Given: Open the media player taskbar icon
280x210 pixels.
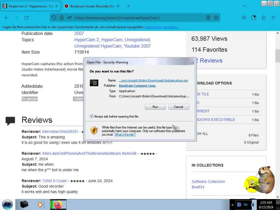Looking at the screenshot, I should tap(40, 205).
